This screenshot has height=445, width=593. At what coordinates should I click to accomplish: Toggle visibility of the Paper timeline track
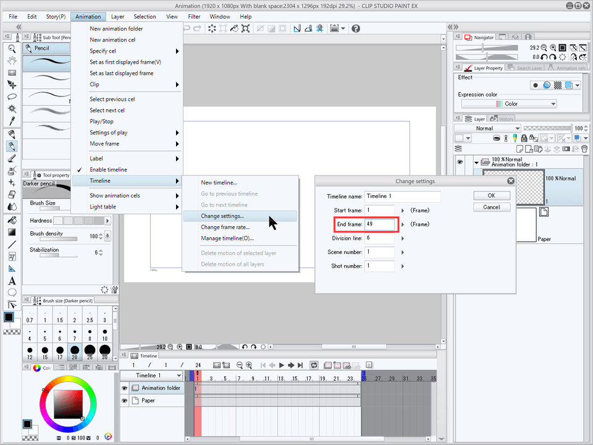124,400
